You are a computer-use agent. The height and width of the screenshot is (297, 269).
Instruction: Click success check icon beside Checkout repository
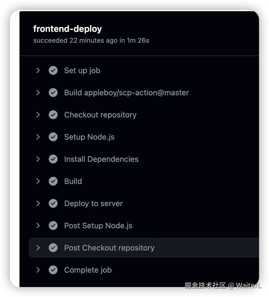click(x=53, y=115)
